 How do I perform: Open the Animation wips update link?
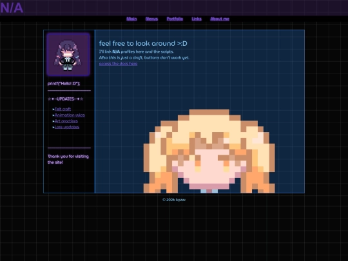(x=70, y=115)
